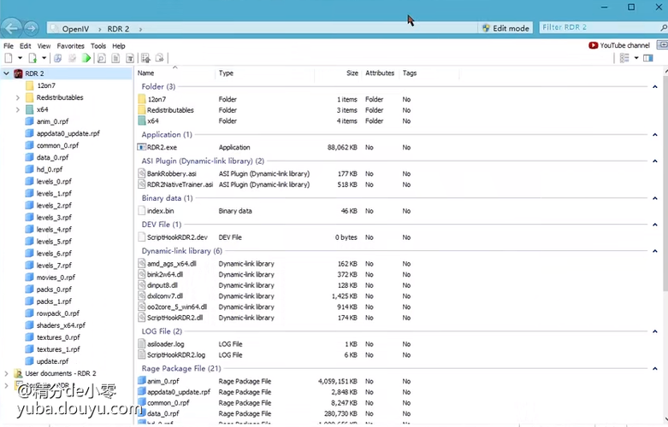Viewport: 668px width, 427px height.
Task: Collapse the Rage Package File (21) group
Action: 655,369
